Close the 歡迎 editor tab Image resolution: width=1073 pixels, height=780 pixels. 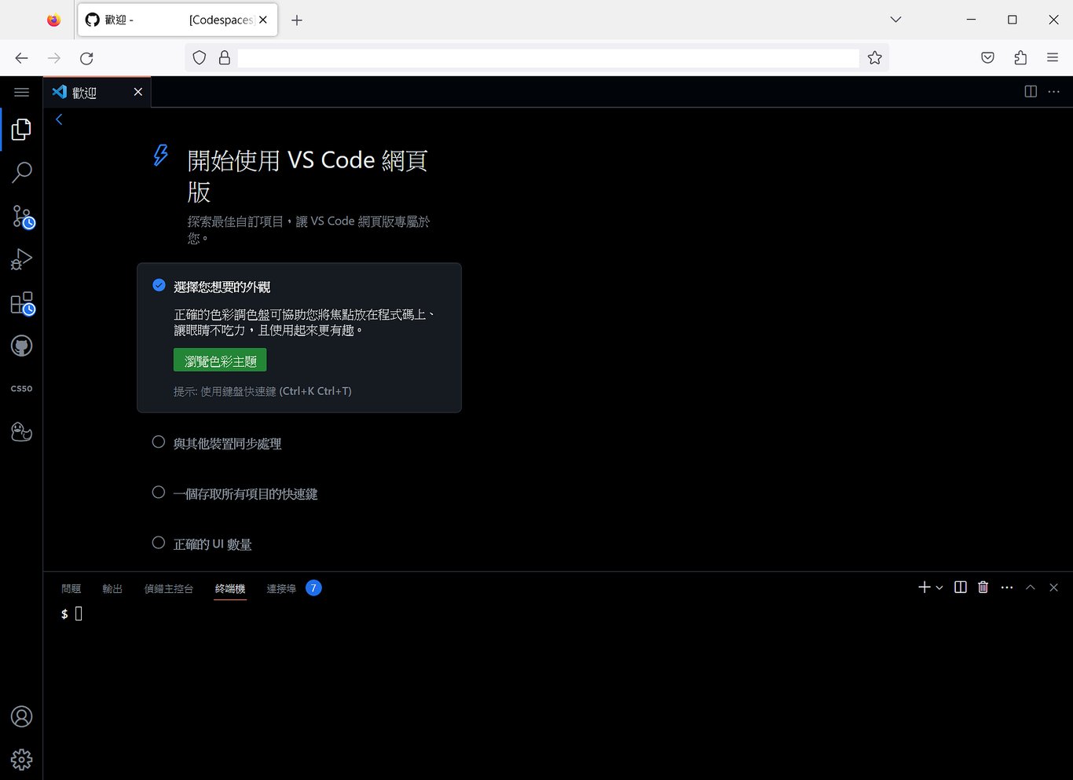(138, 92)
